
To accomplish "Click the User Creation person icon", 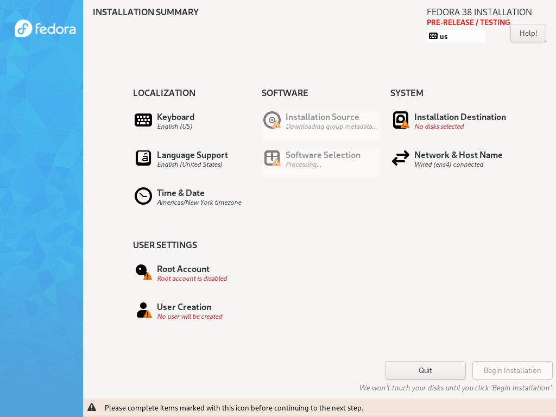I will click(x=143, y=310).
